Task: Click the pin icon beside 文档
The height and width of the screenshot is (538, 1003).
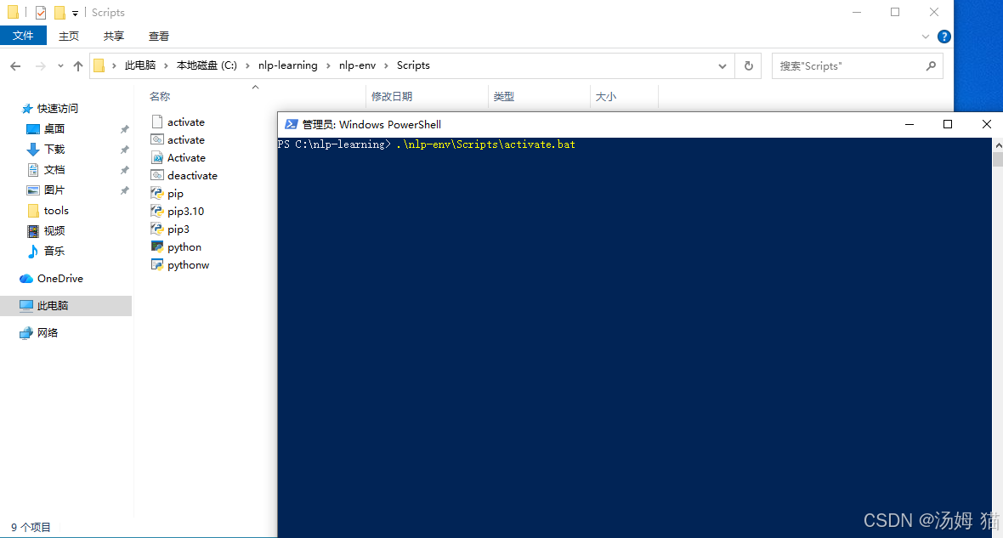Action: [x=125, y=170]
